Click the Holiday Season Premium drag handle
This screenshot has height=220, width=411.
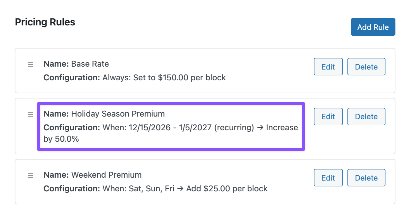point(30,114)
